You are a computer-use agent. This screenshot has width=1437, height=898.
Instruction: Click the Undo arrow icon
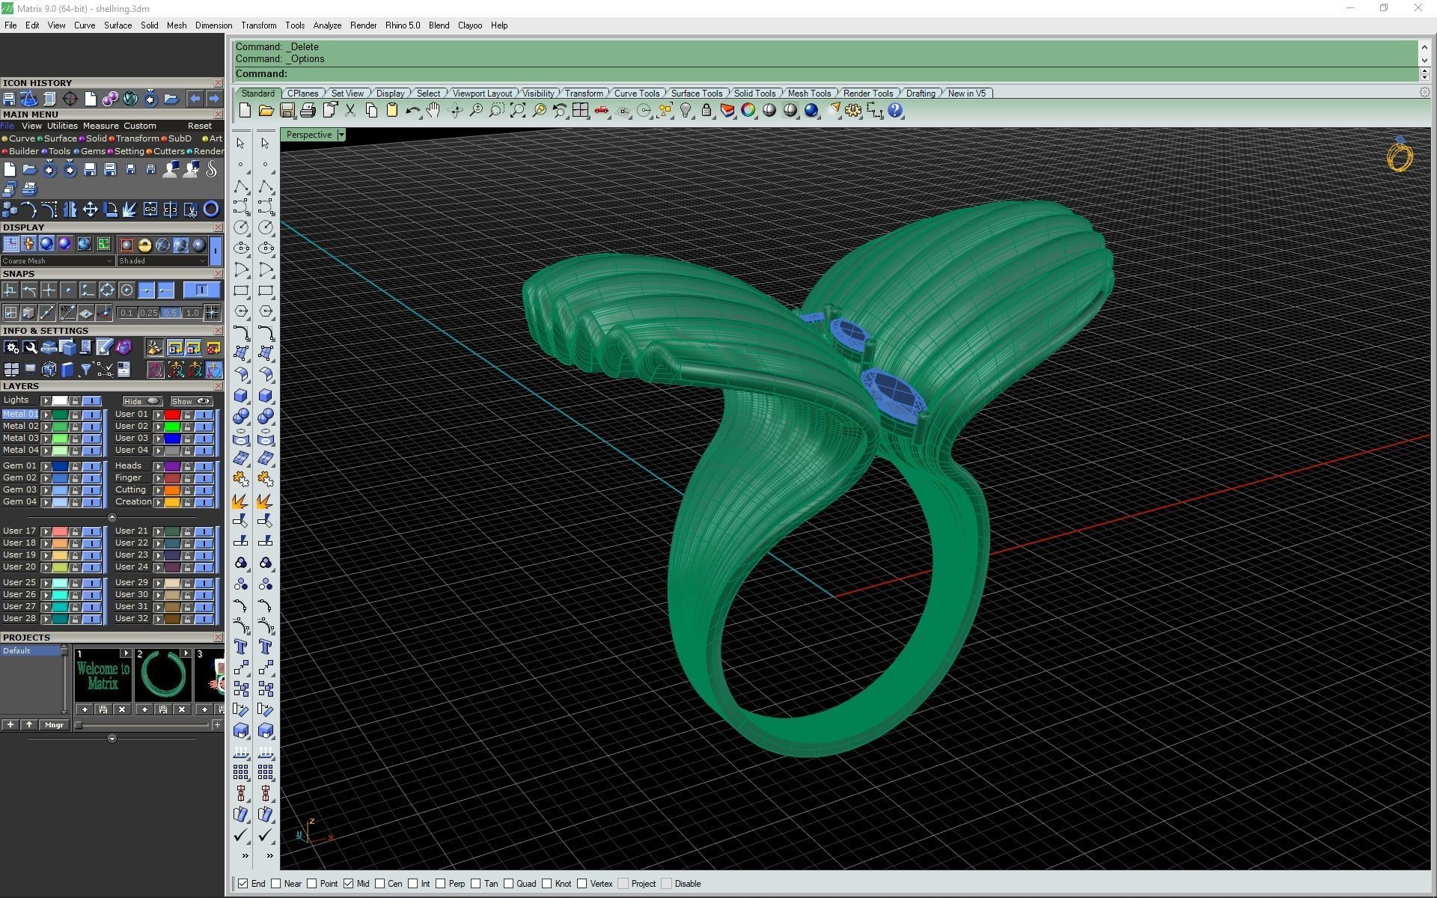coord(412,111)
